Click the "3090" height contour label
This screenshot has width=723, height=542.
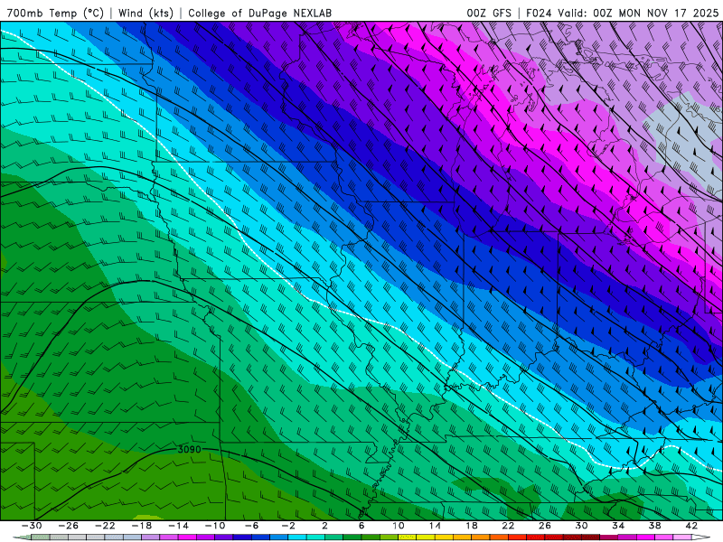coord(189,449)
